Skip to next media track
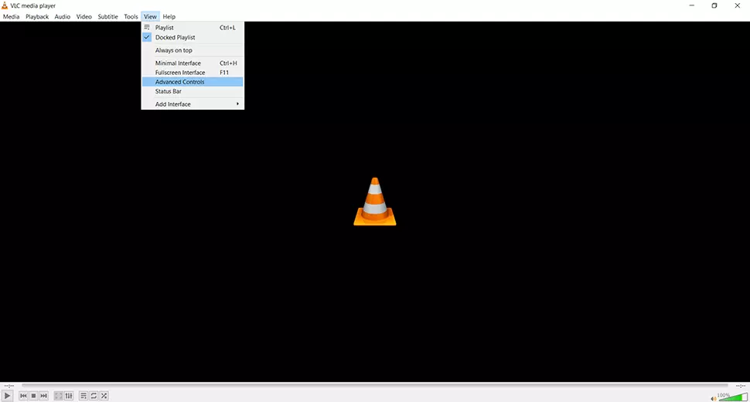This screenshot has width=750, height=402. 43,396
